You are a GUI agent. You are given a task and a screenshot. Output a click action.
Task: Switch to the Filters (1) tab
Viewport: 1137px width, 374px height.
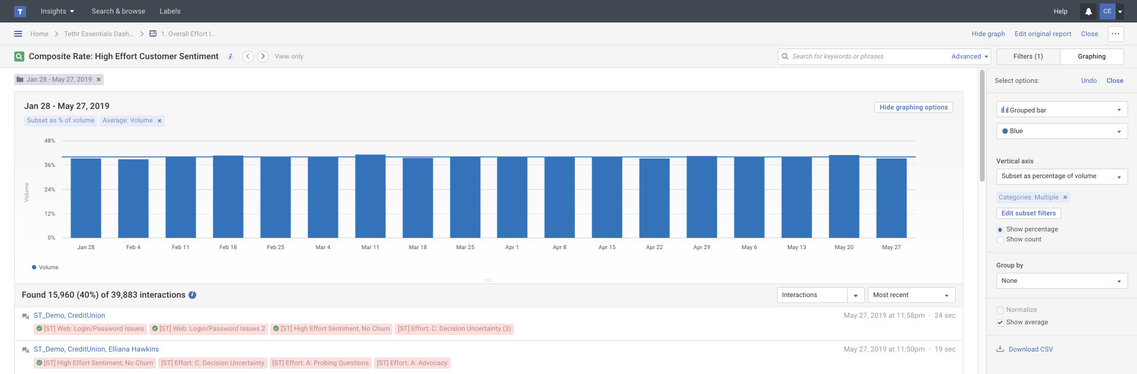1028,56
